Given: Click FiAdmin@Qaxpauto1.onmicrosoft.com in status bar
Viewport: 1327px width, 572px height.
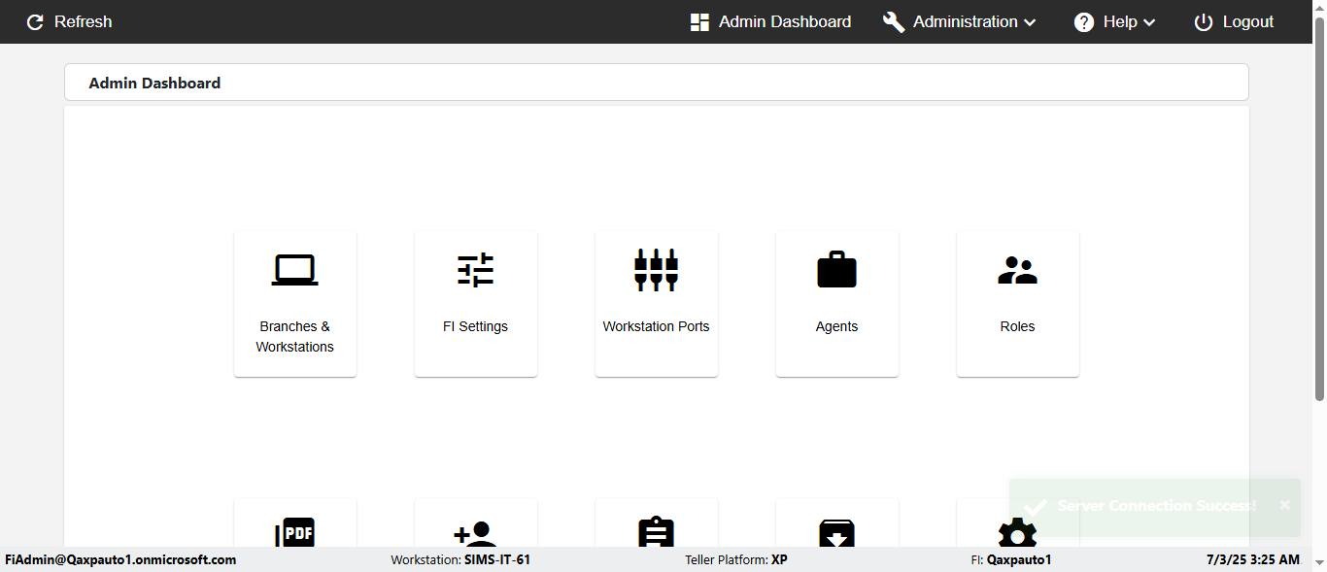Looking at the screenshot, I should (x=120, y=559).
